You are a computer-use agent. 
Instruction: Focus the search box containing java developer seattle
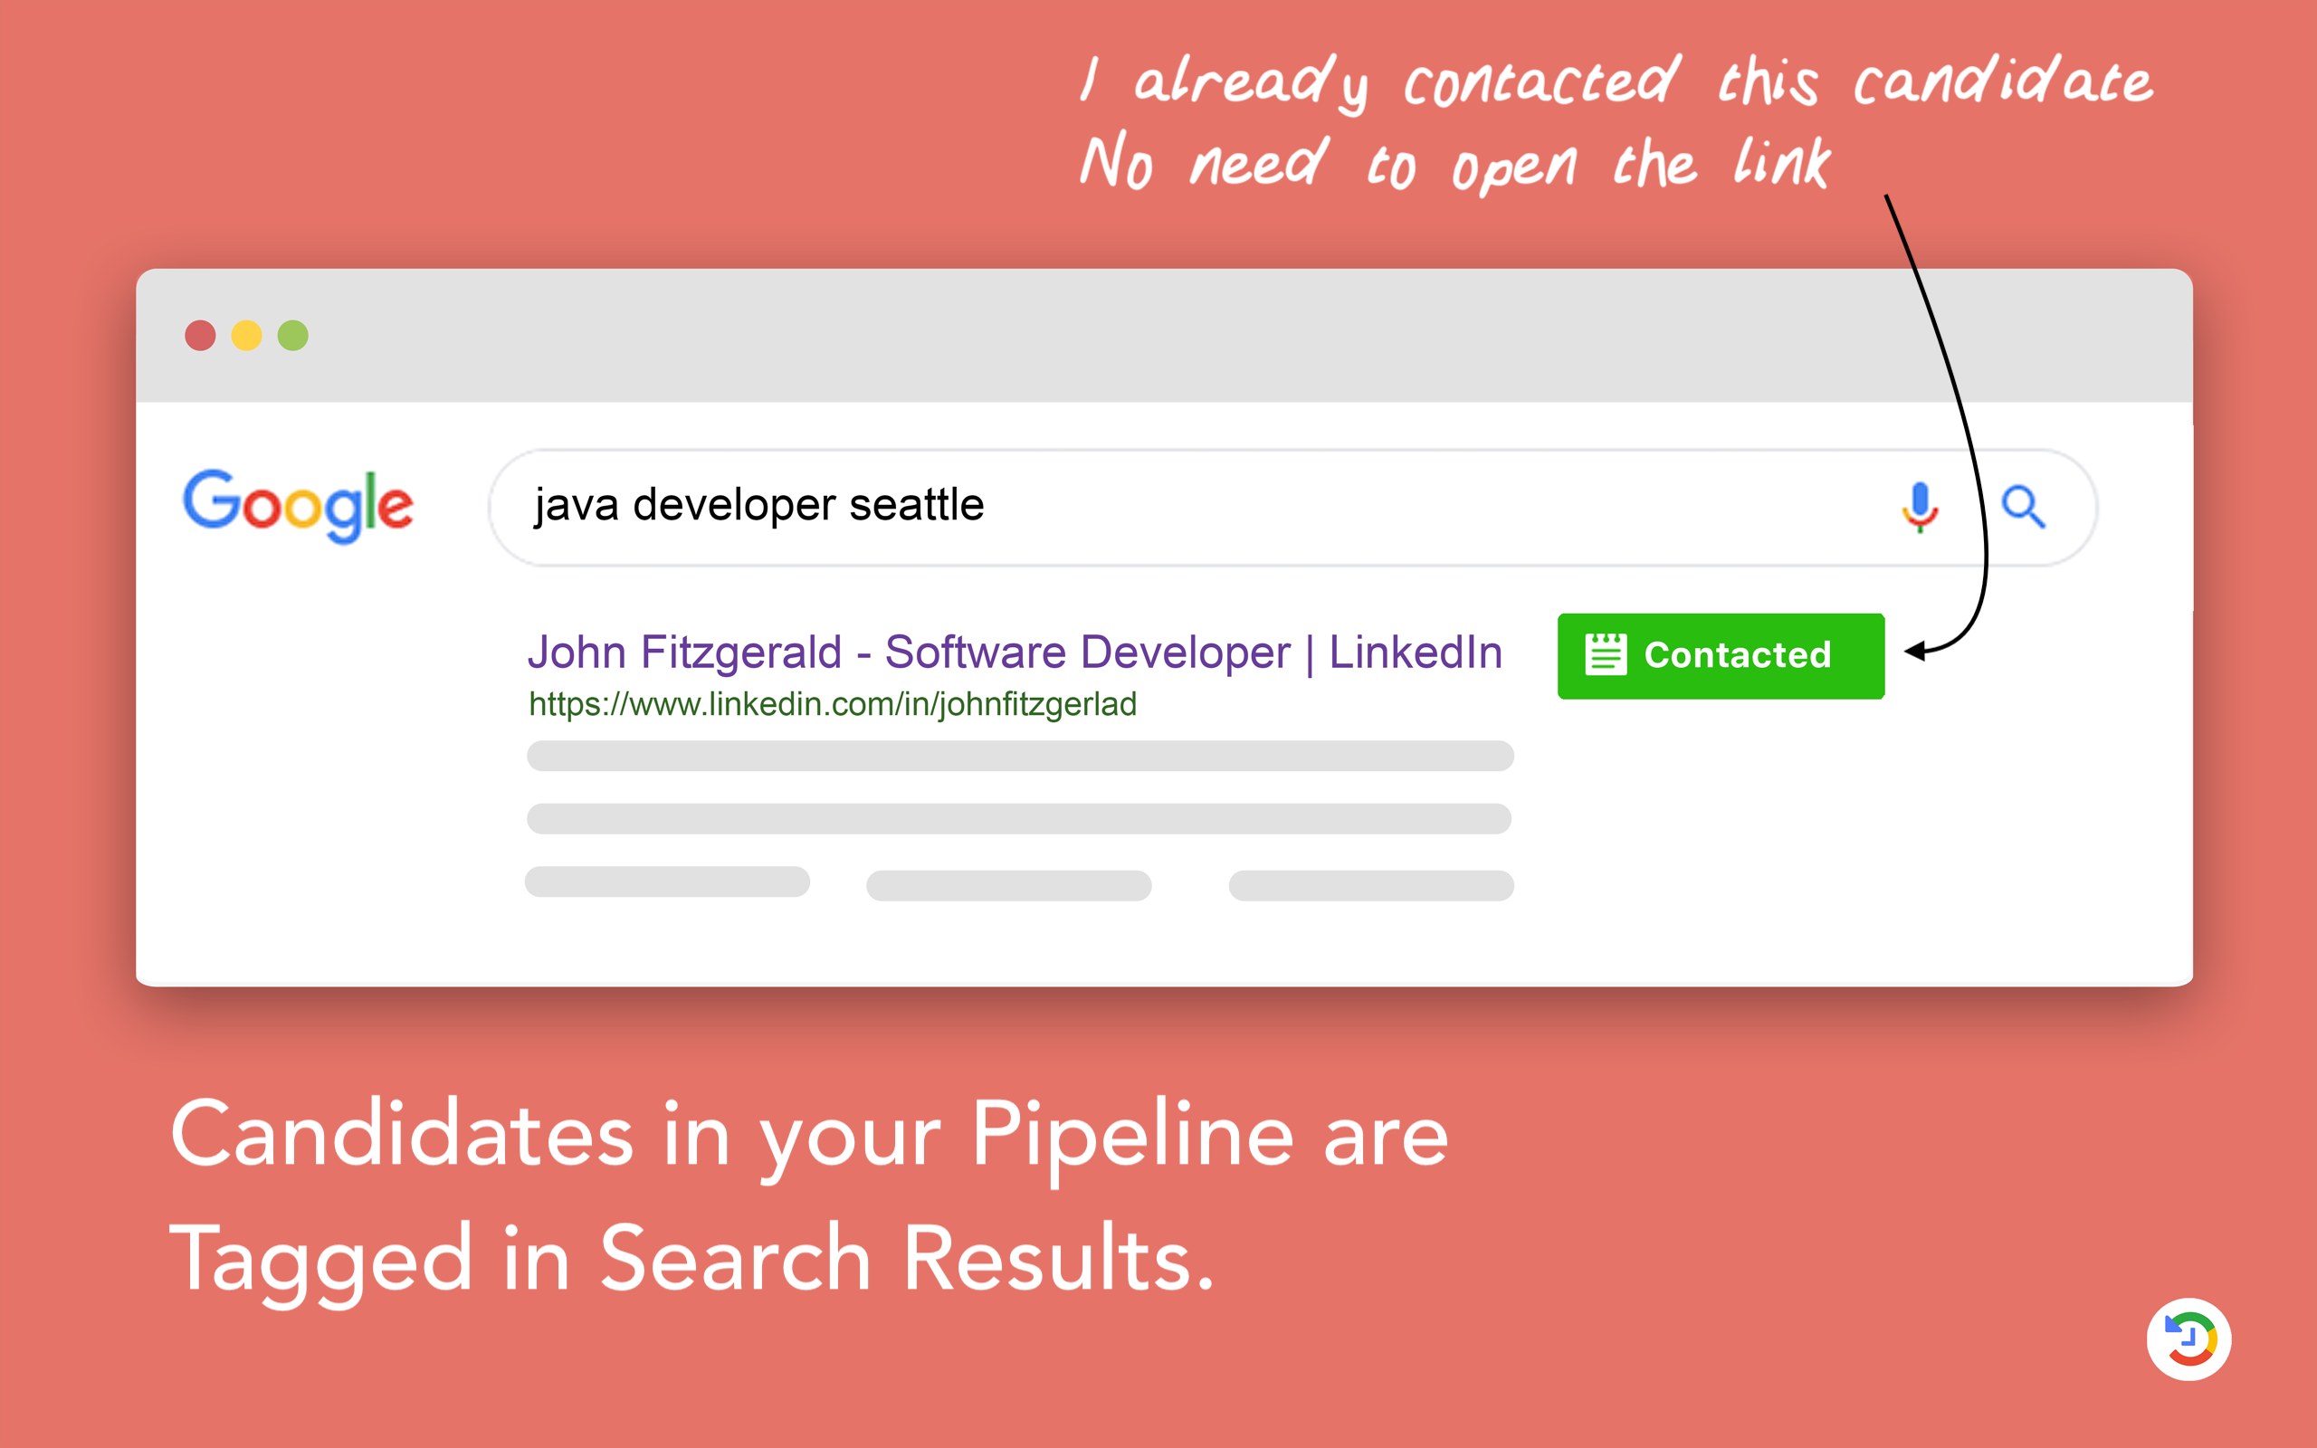(1292, 507)
